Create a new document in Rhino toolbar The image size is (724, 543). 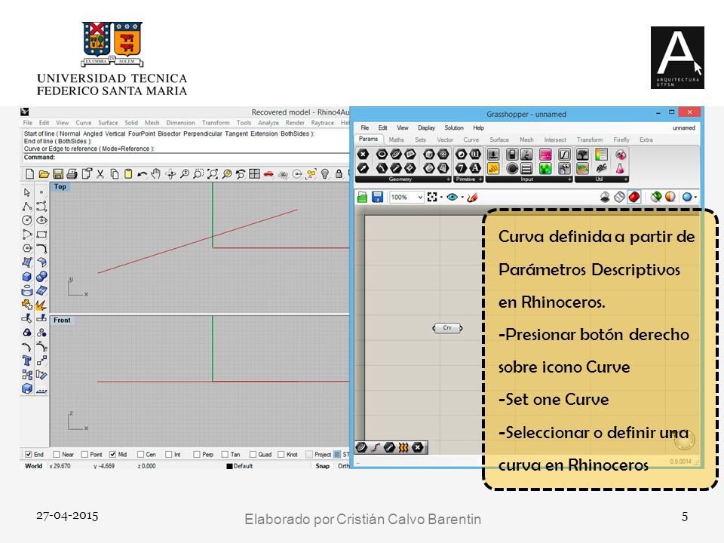pyautogui.click(x=29, y=174)
